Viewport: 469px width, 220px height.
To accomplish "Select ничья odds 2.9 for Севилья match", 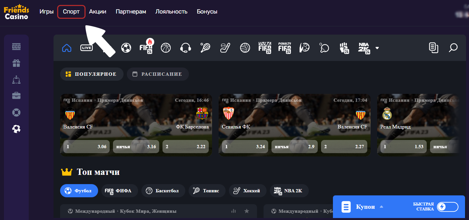I will pos(294,147).
